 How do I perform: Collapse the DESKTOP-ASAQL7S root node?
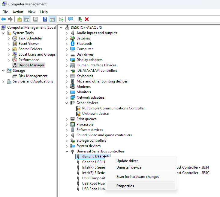click(61, 28)
